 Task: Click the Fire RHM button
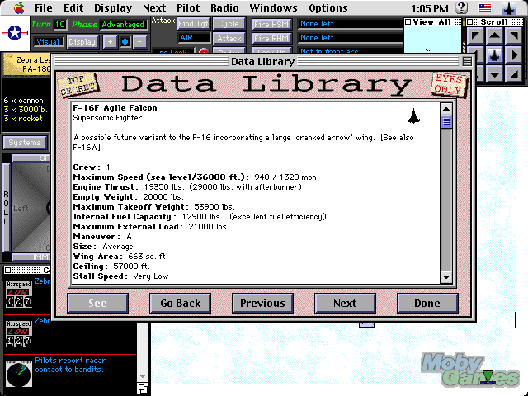271,39
